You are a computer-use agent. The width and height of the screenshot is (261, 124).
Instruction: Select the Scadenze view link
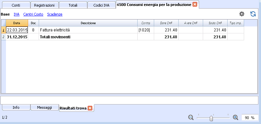(55, 14)
